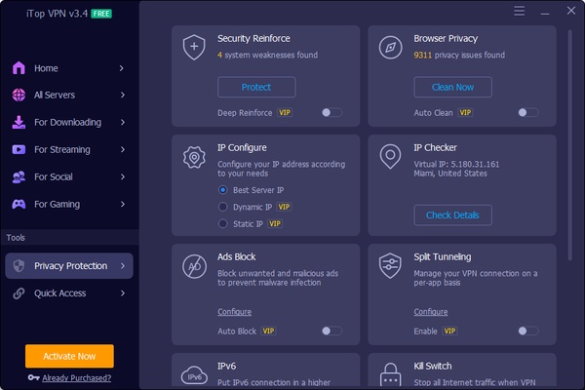Click the Virtual IP 5.180.31.161 text
Viewport: 585px width, 390px height.
[456, 164]
